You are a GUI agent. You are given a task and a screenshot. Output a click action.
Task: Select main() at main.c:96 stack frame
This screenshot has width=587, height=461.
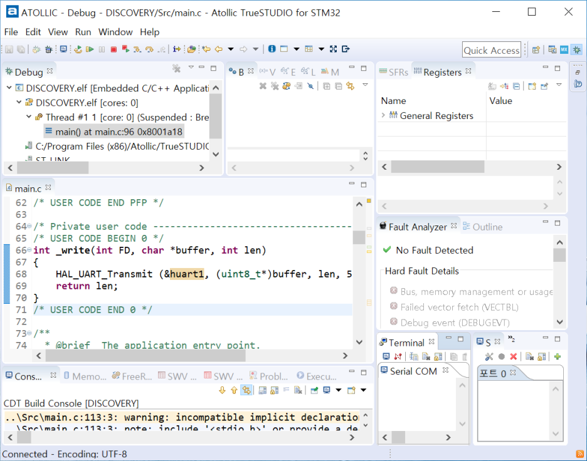(114, 132)
